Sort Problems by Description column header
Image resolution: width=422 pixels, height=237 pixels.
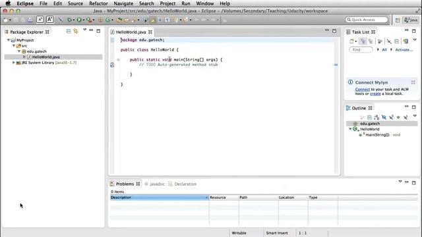click(x=160, y=197)
